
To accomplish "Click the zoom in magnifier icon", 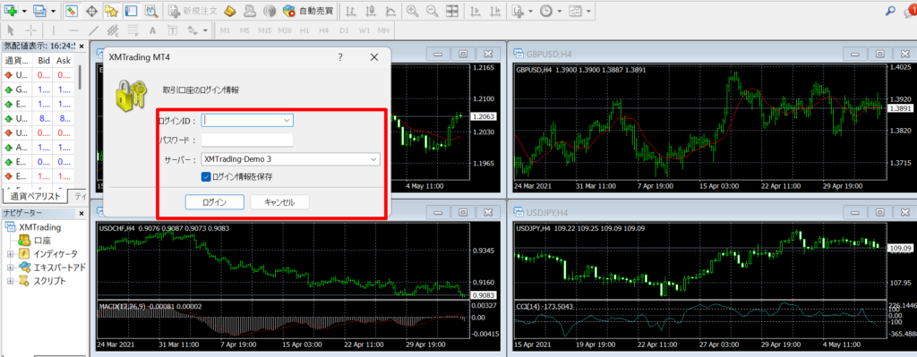I will click(412, 11).
